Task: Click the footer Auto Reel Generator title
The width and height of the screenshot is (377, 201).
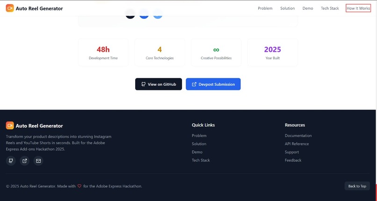Action: [39, 126]
